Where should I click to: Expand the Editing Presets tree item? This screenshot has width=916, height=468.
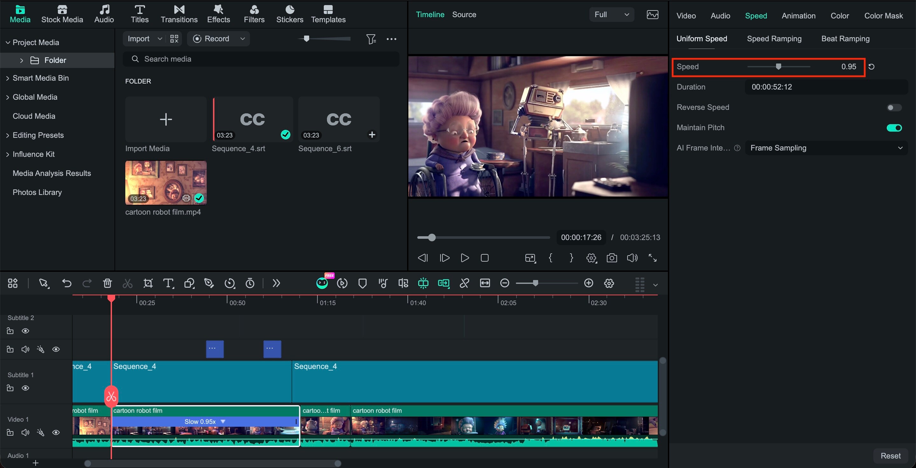7,135
